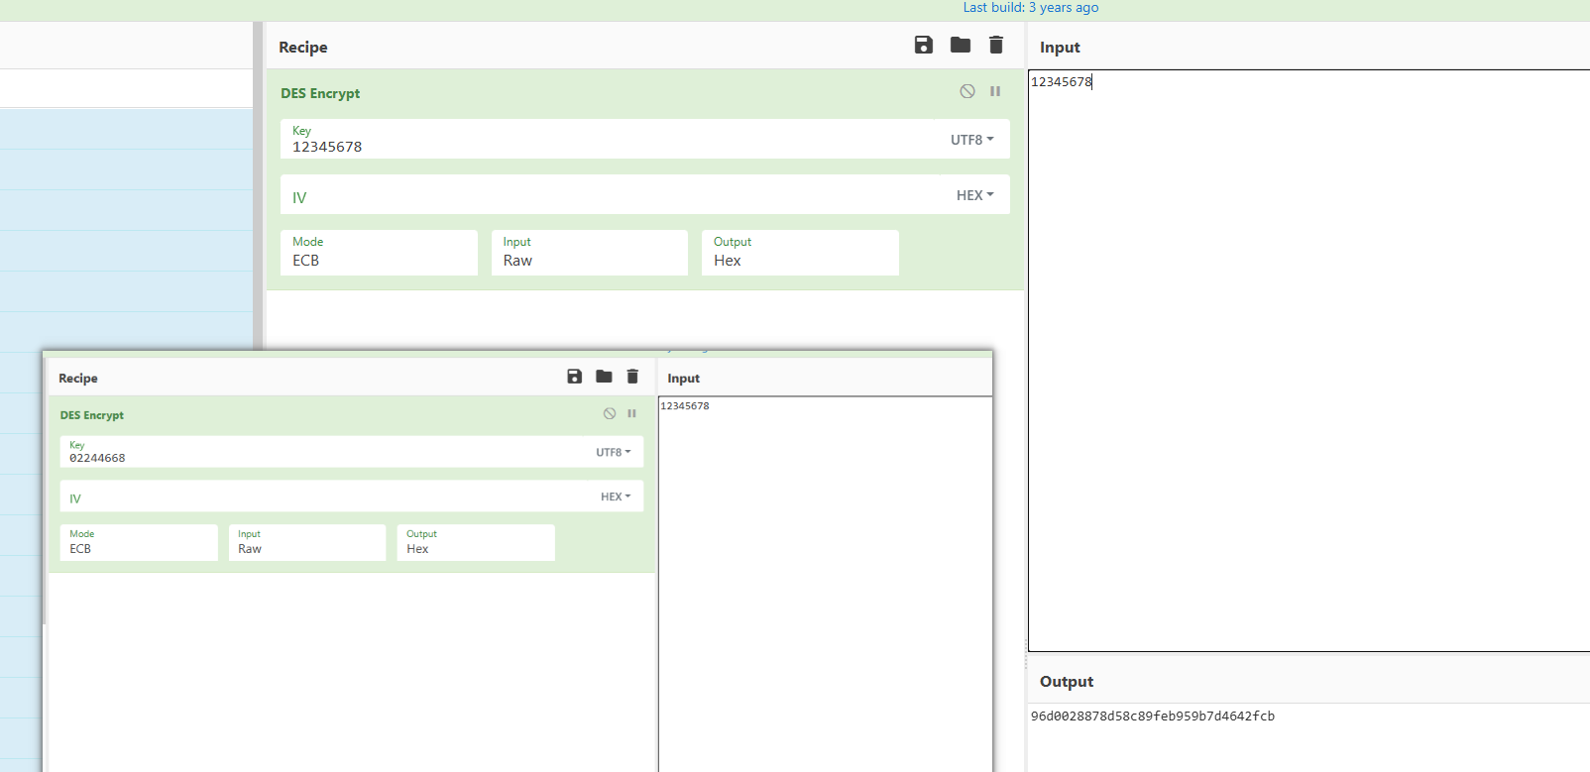
Task: Open the UTF8 key format dropdown in main recipe
Action: tap(971, 140)
